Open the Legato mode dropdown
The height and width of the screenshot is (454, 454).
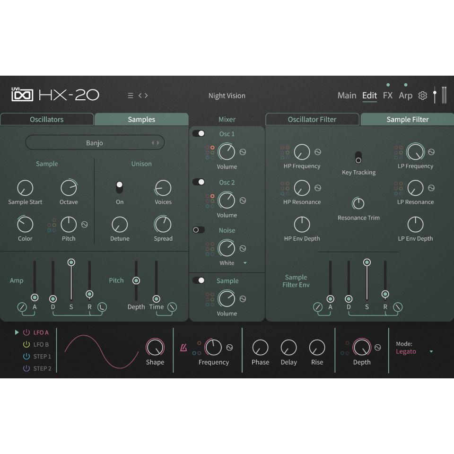tap(431, 351)
